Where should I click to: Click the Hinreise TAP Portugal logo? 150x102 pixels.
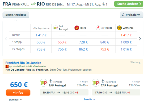pos(43,83)
